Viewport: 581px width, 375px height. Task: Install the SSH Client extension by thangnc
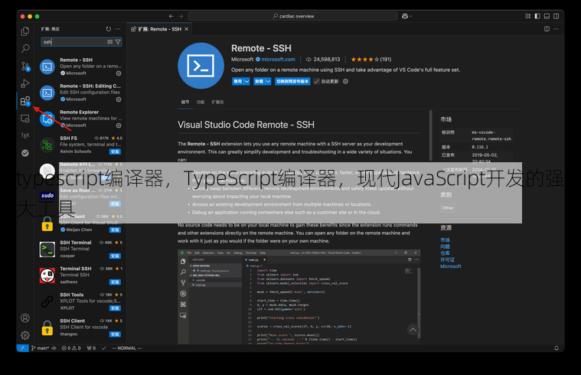pos(115,334)
